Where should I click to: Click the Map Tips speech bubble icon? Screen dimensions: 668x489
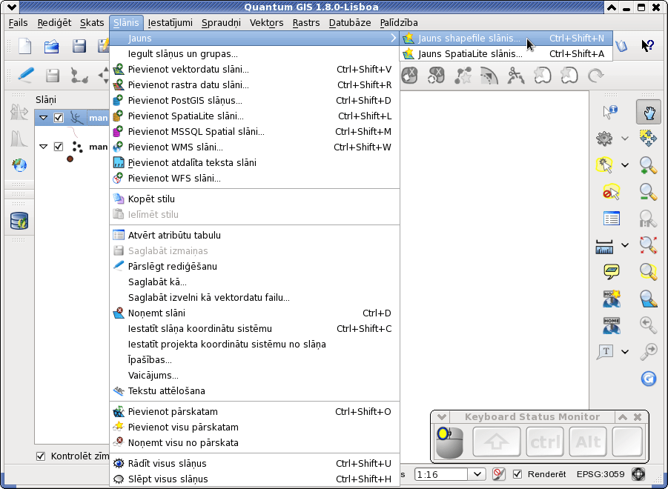(x=612, y=271)
